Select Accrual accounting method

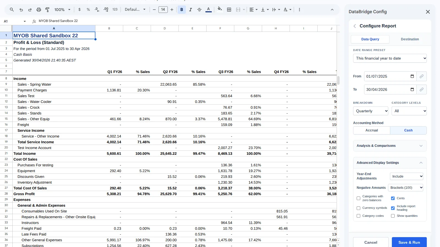(x=372, y=130)
